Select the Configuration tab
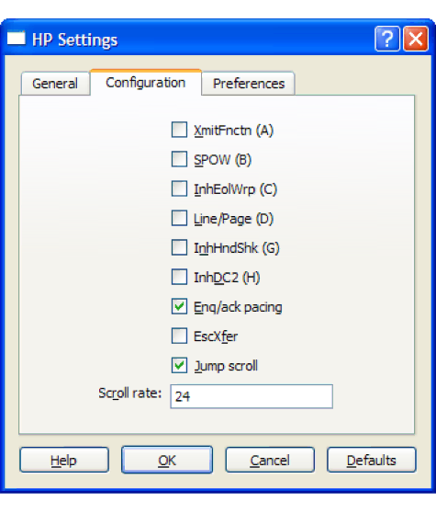 pos(146,83)
